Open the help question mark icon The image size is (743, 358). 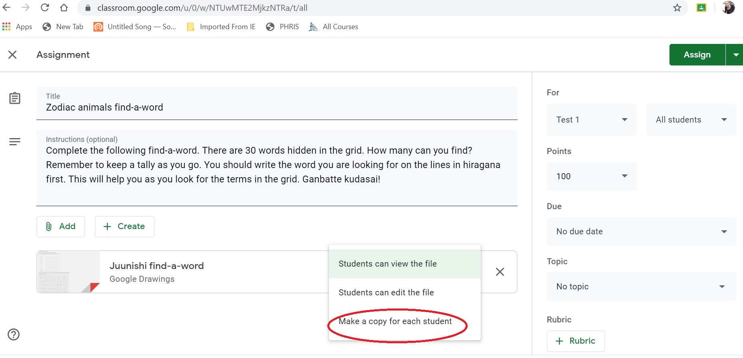click(14, 334)
